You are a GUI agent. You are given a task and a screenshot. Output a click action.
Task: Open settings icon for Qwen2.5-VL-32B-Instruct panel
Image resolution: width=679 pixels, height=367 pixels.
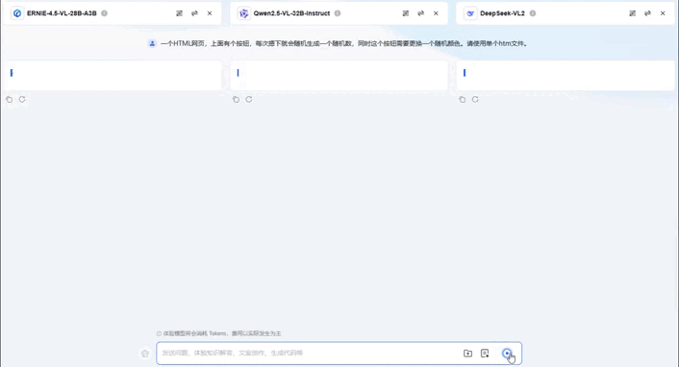(406, 13)
